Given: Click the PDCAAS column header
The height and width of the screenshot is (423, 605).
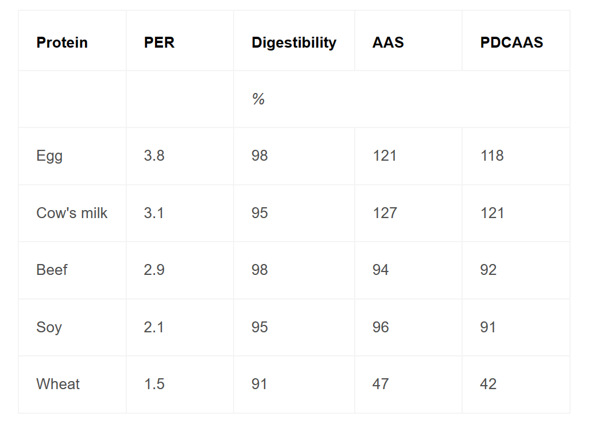Looking at the screenshot, I should tap(511, 42).
